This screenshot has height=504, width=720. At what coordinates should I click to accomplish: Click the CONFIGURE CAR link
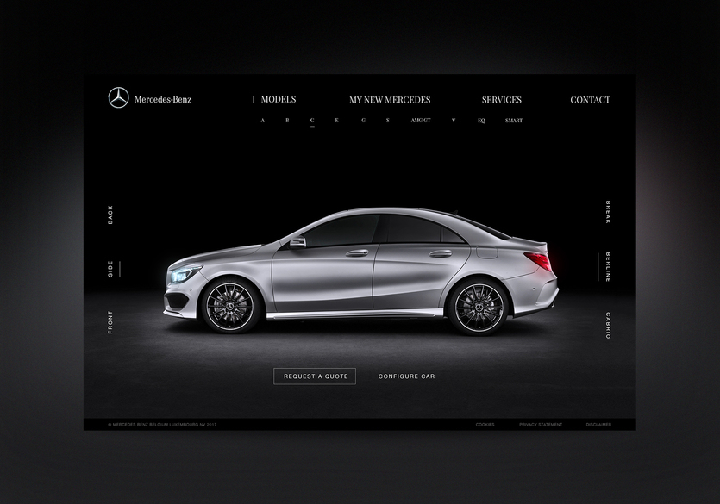click(406, 376)
